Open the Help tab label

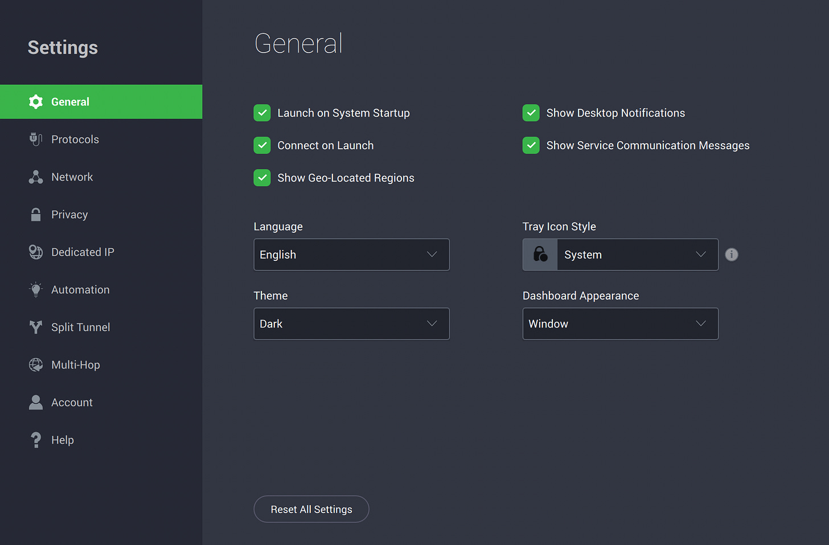[x=63, y=440]
